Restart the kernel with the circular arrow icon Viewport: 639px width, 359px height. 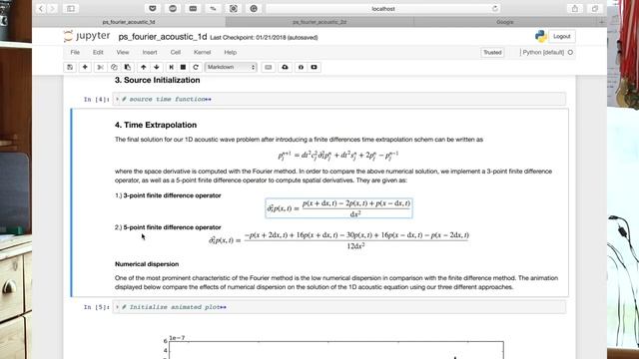click(196, 67)
